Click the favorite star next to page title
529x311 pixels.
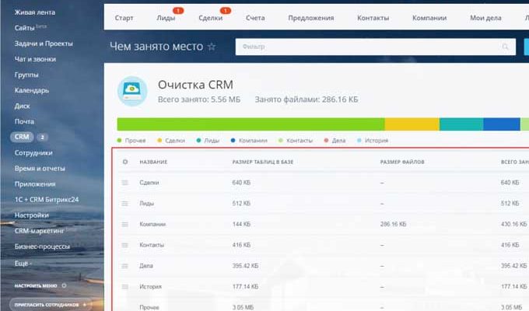tap(212, 47)
